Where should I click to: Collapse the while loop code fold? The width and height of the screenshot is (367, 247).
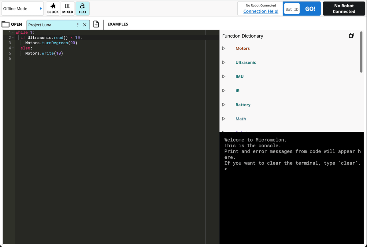[x=13, y=32]
